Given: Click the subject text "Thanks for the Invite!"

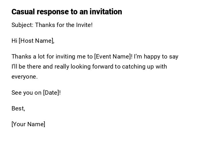Looking at the screenshot, I should [x=64, y=25].
